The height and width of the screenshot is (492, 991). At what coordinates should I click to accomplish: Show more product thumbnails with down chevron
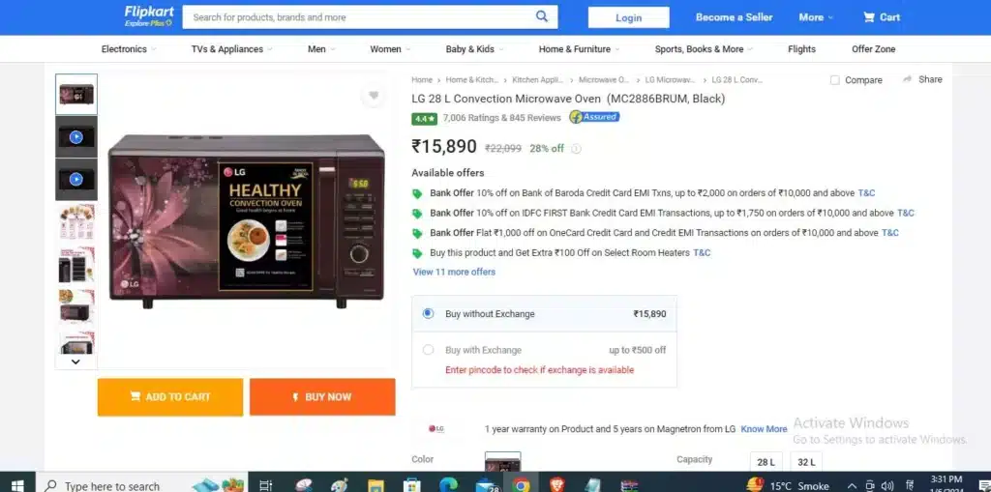coord(75,362)
